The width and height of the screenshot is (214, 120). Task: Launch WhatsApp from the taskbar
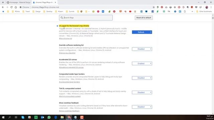pos(49,117)
